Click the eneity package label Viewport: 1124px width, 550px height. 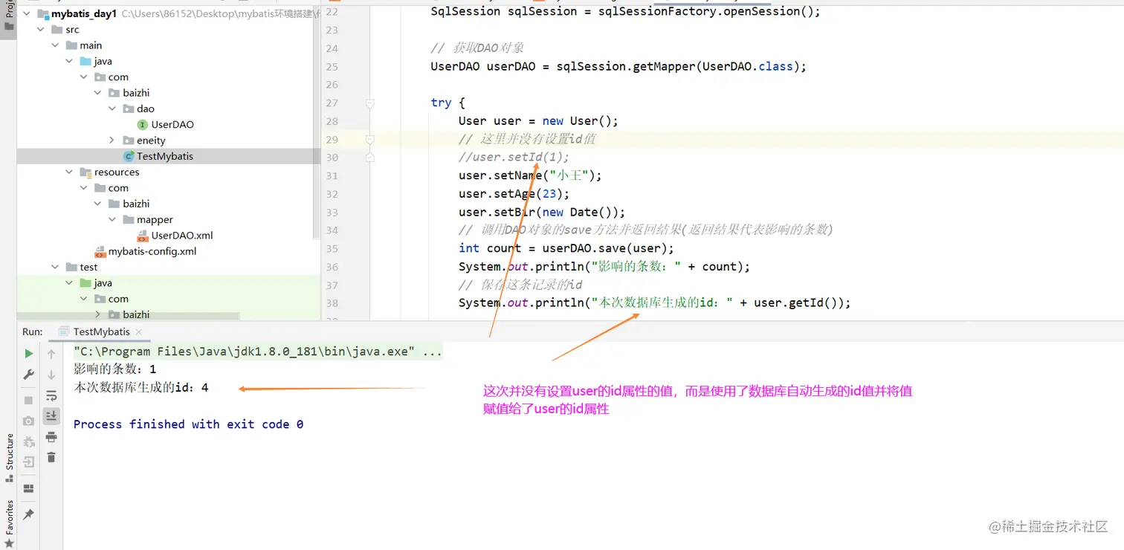(x=151, y=140)
